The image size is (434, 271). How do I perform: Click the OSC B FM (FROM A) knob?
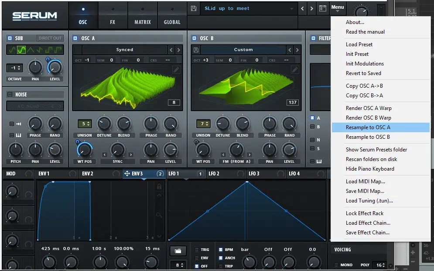pyautogui.click(x=236, y=150)
